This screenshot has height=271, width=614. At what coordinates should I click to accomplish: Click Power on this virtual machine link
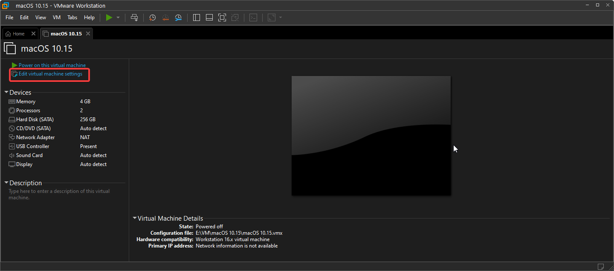pos(52,65)
